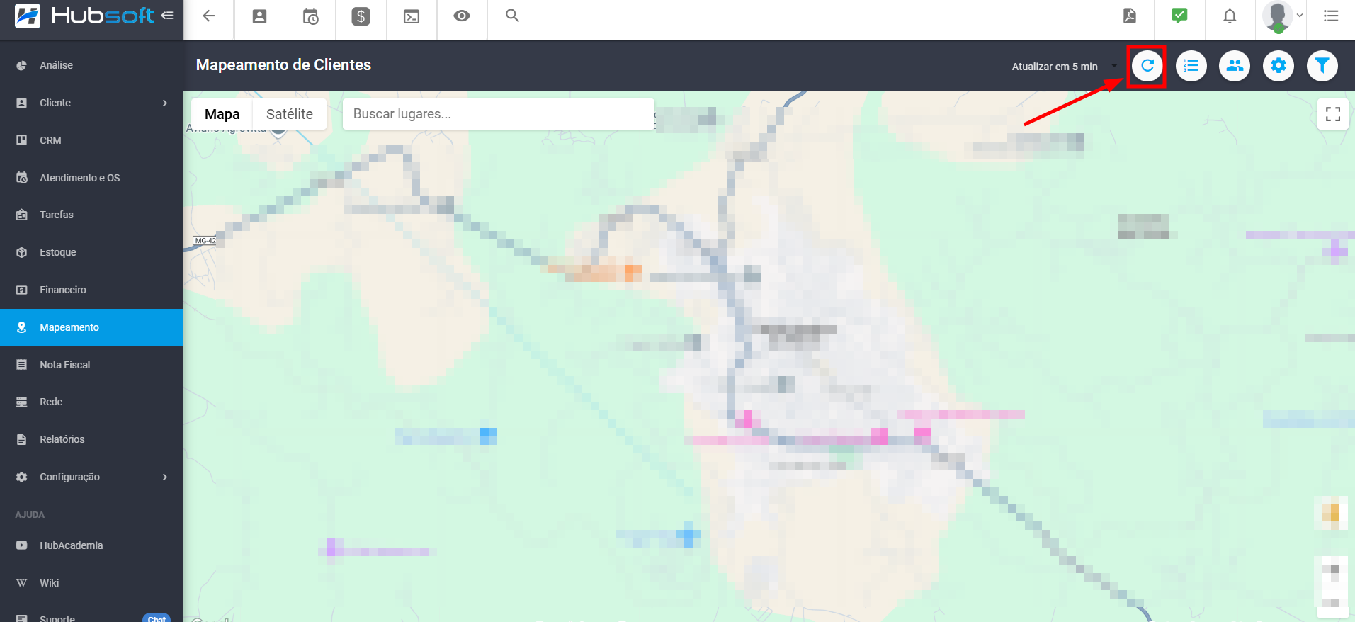
Task: Switch to Satélite view
Action: [289, 114]
